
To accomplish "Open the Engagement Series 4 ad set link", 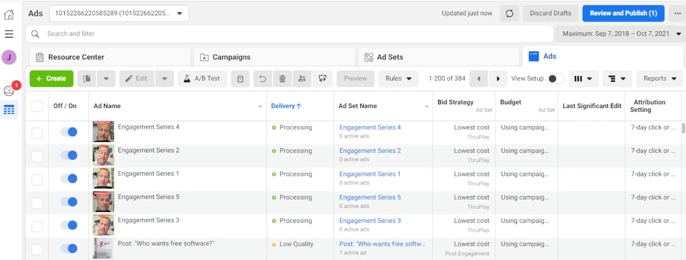I will (370, 127).
